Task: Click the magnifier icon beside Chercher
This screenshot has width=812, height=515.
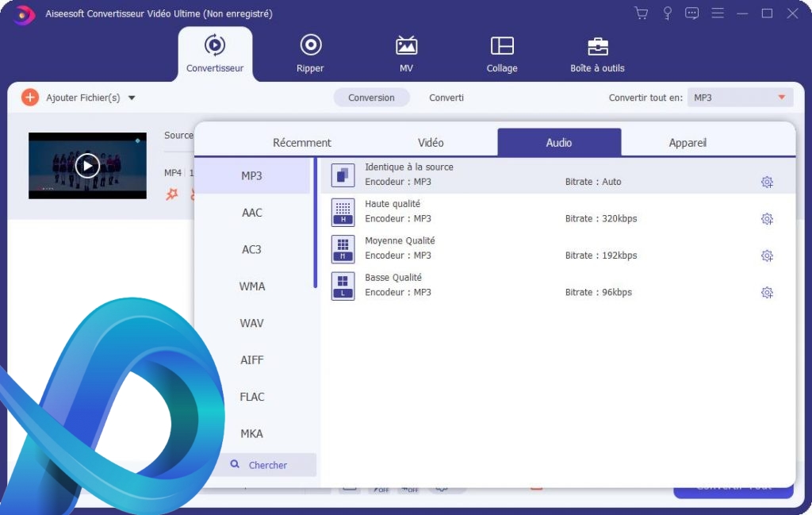Action: [235, 464]
